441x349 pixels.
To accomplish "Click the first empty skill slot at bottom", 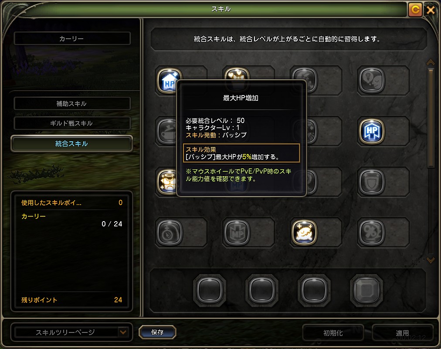I will coord(210,291).
